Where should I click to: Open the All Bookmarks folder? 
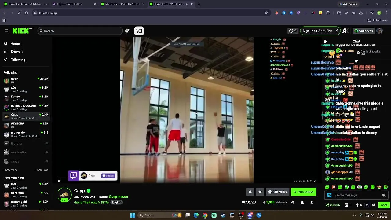pyautogui.click(x=378, y=20)
